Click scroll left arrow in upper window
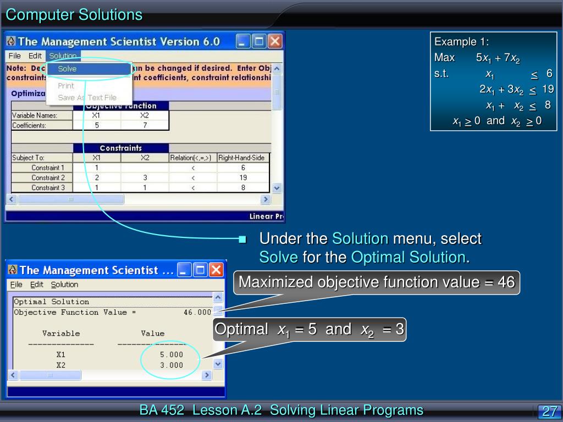This screenshot has width=563, height=422. tap(12, 199)
